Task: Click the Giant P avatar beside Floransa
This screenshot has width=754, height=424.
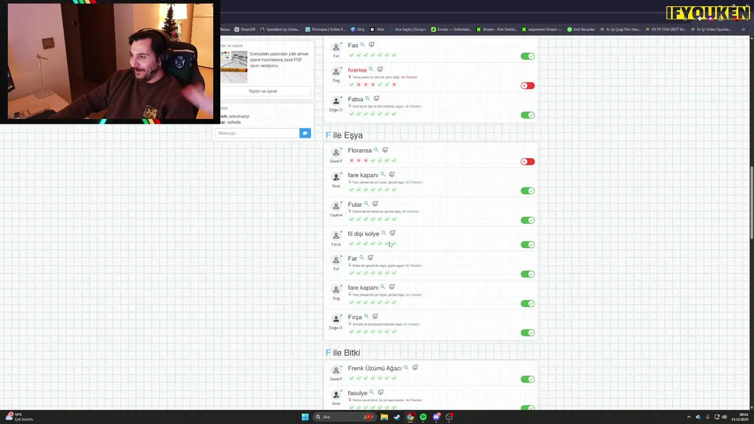Action: coord(336,153)
